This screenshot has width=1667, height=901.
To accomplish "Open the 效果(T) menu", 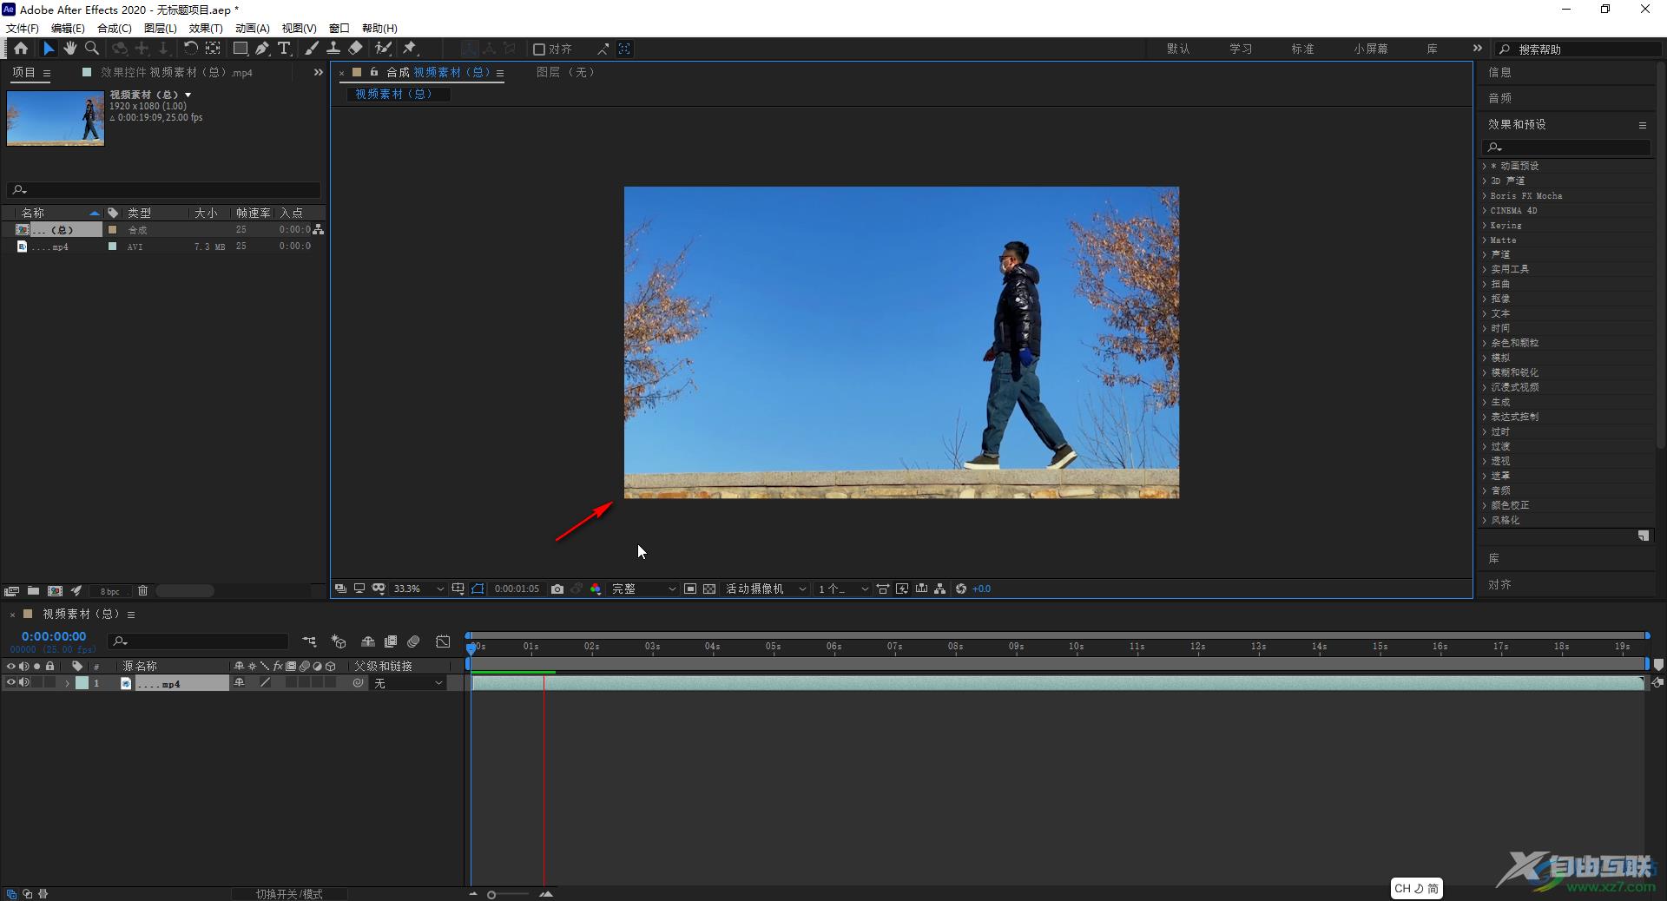I will [x=206, y=28].
